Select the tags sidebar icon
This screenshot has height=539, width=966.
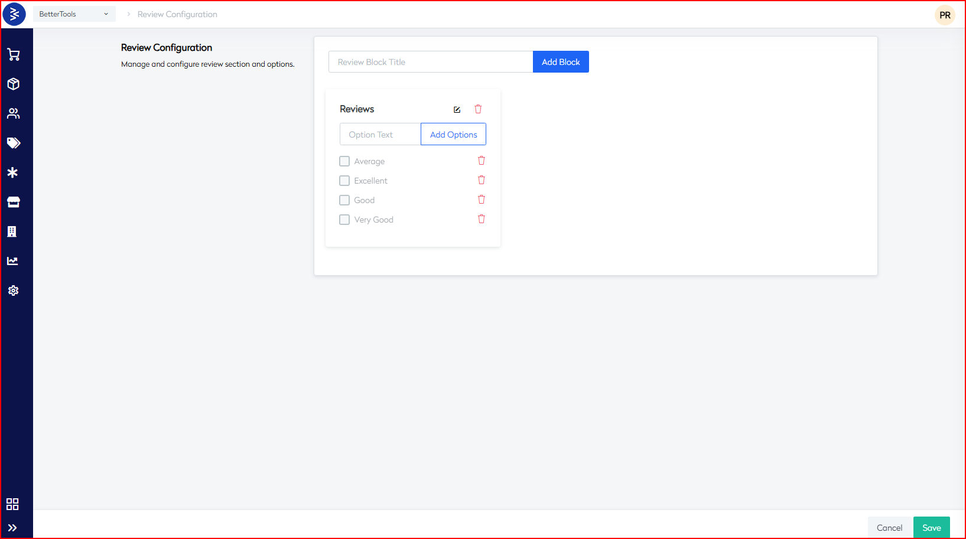13,143
